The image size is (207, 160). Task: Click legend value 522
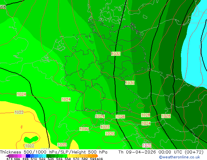click(42, 159)
